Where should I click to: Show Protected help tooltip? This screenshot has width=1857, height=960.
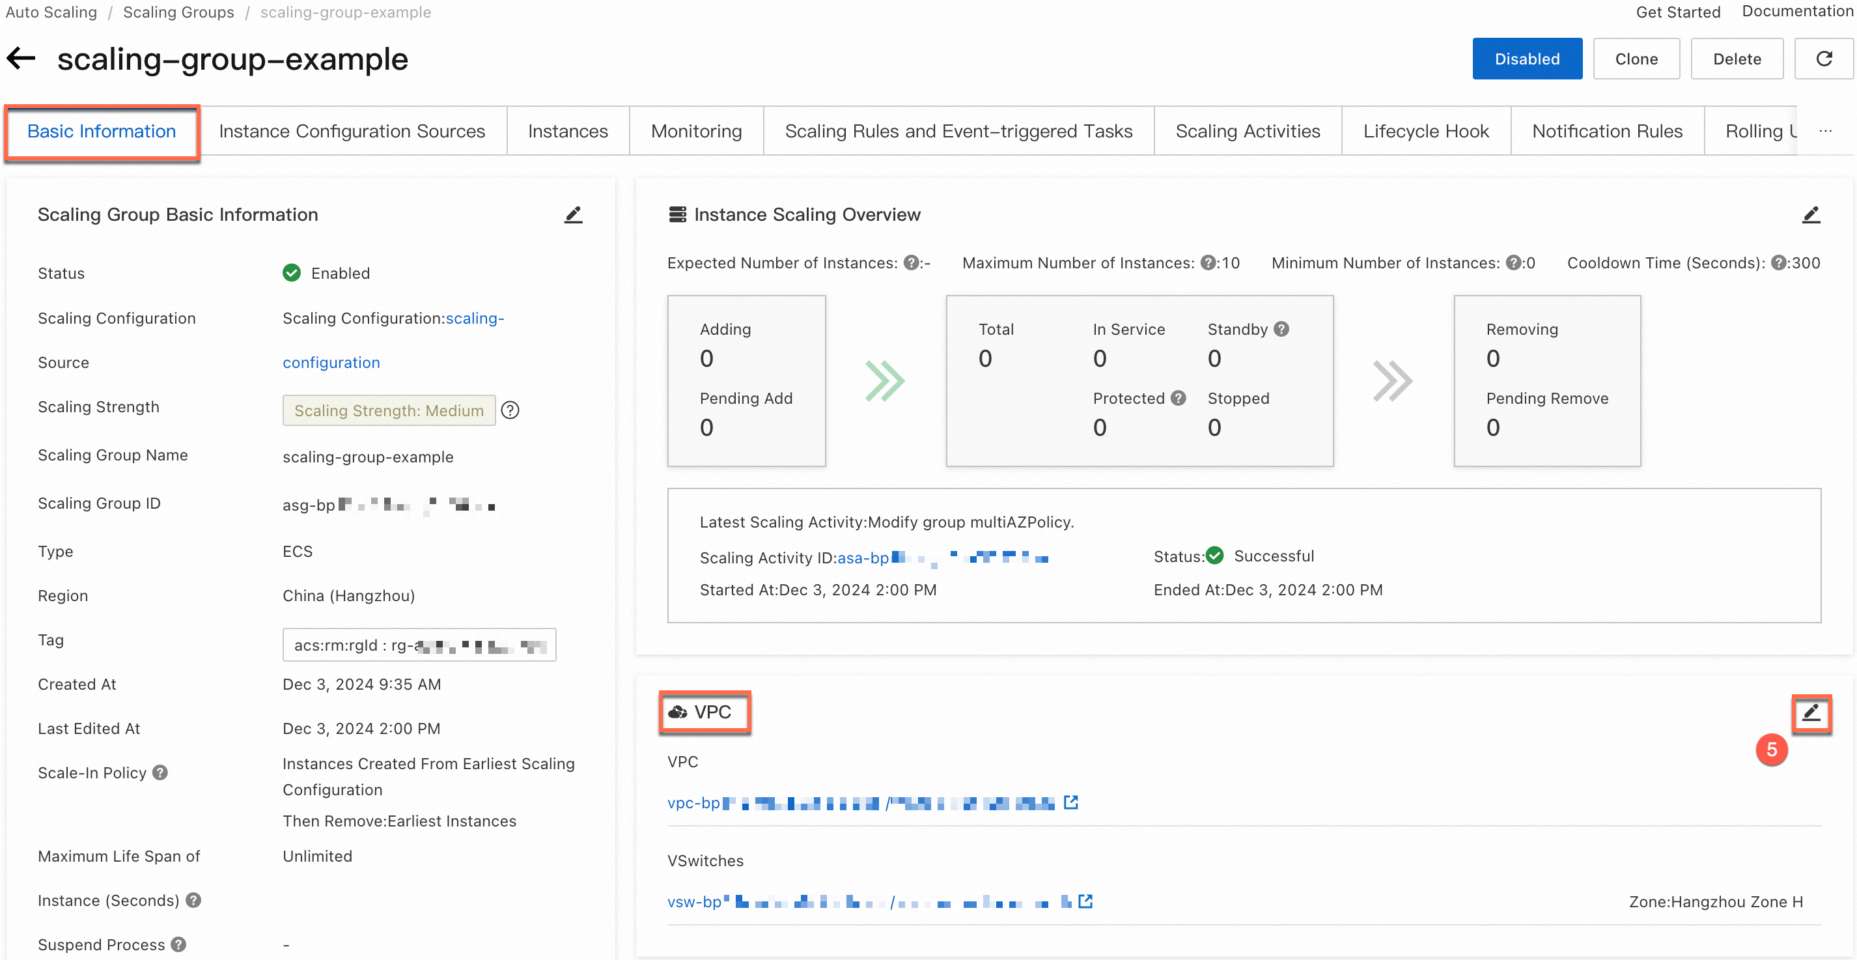click(1179, 398)
